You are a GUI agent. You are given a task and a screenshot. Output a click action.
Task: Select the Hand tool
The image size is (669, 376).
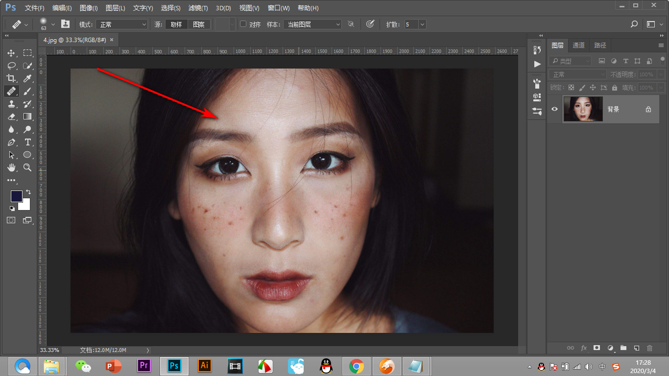pos(11,167)
